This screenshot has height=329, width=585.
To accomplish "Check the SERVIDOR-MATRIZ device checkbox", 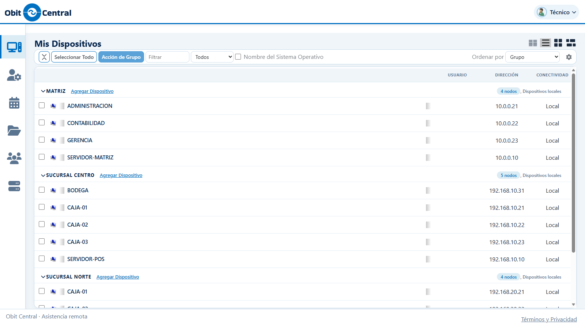I will point(42,157).
